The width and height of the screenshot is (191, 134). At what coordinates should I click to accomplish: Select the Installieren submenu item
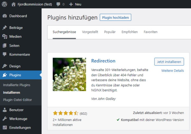pos(11,93)
